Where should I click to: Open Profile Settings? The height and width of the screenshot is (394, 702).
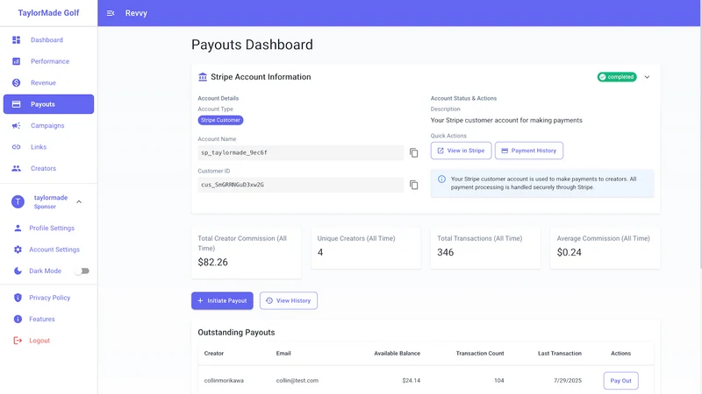point(49,228)
